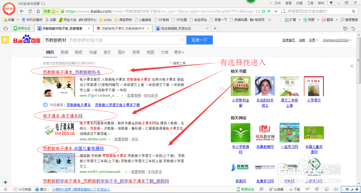Open new tab with plus button
Viewport: 361px width, 193px height.
point(215,28)
